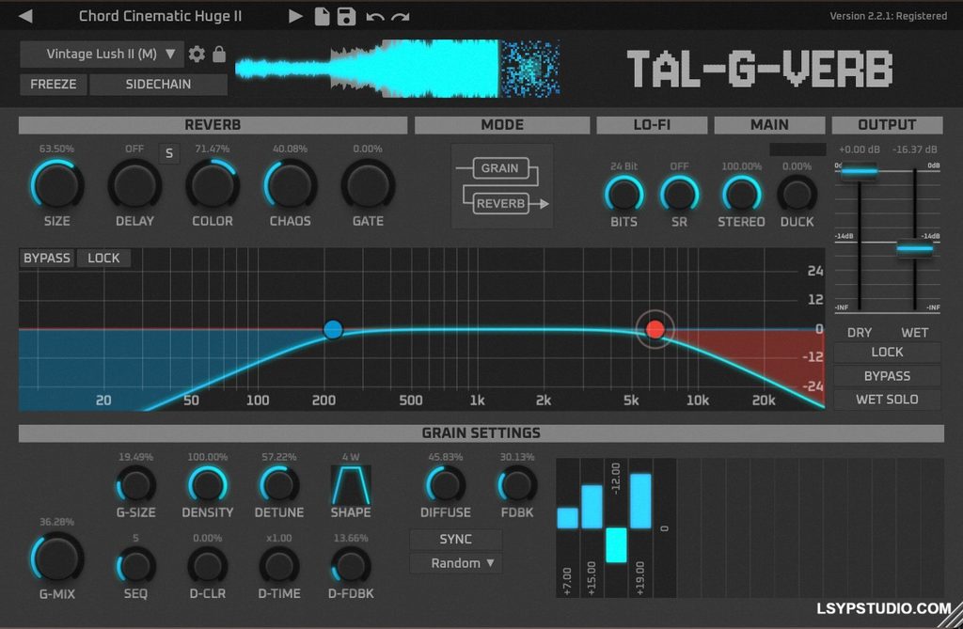The width and height of the screenshot is (963, 629).
Task: Click the GATE knob
Action: pos(368,185)
